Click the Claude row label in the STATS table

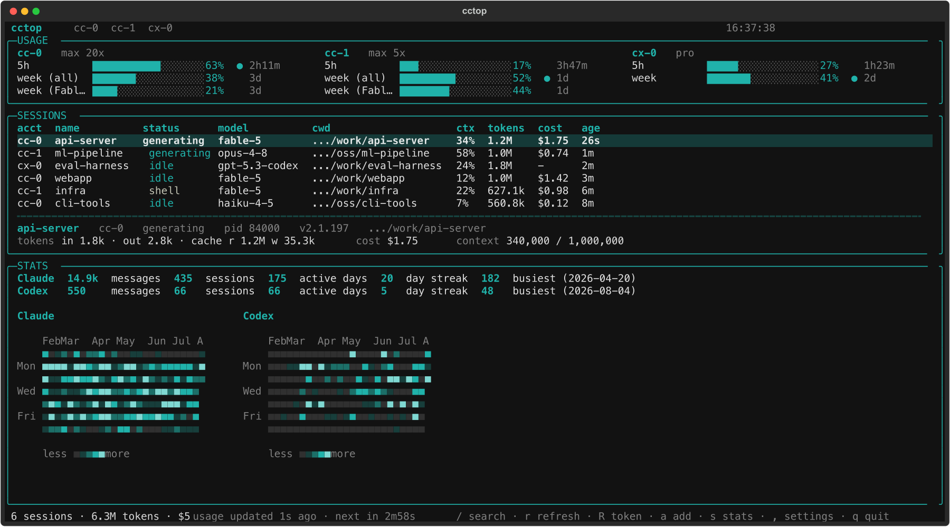pyautogui.click(x=36, y=279)
